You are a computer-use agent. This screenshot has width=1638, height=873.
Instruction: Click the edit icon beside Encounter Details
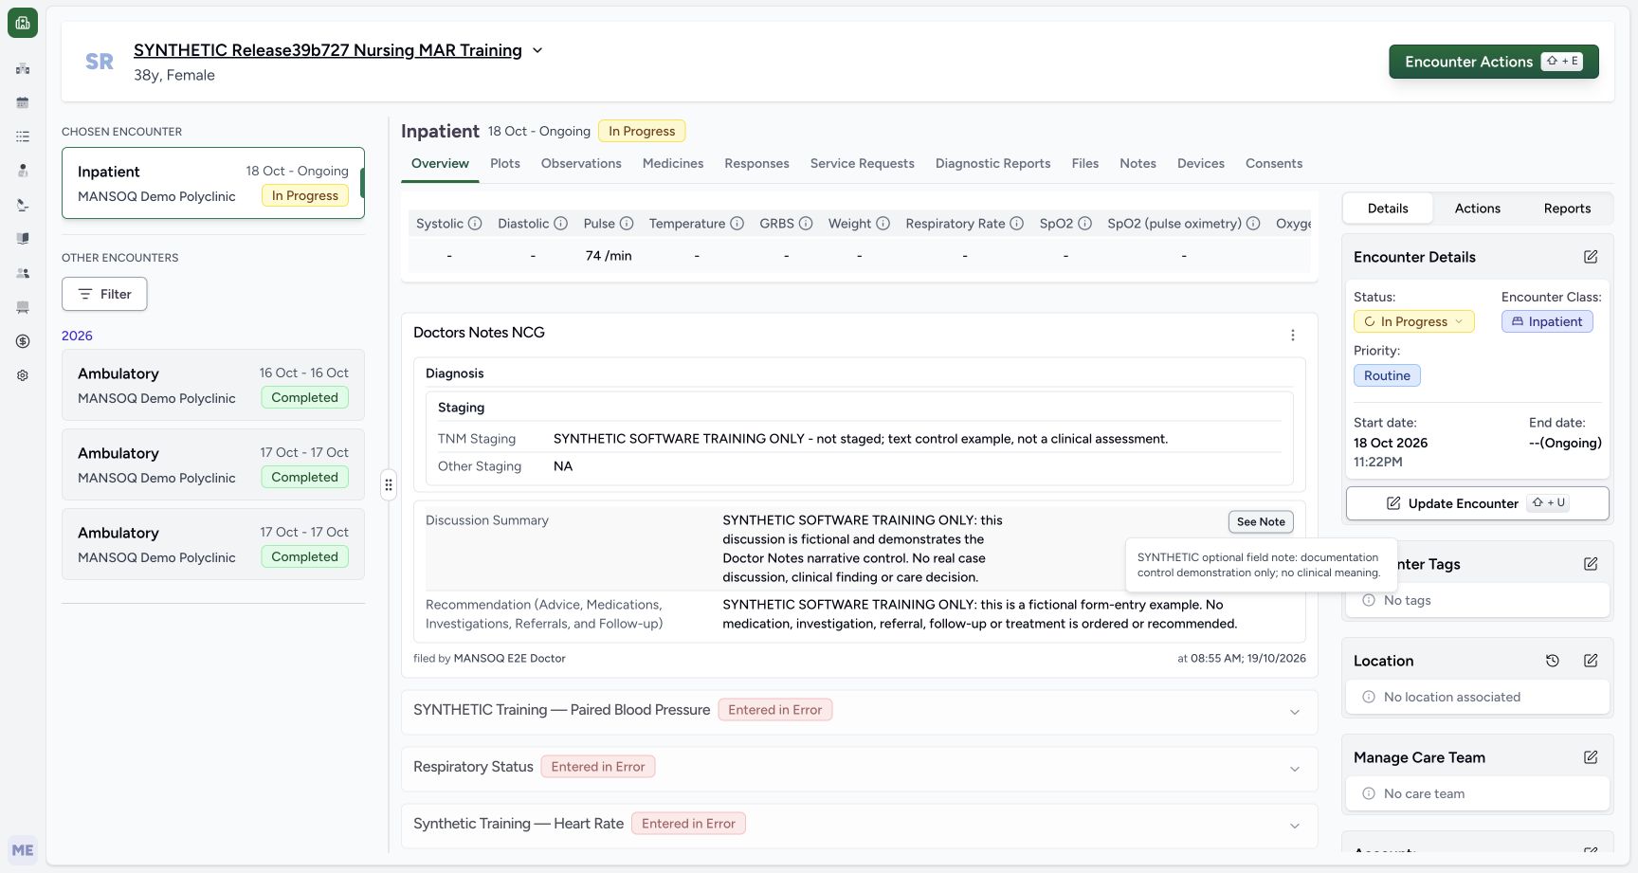pos(1591,257)
